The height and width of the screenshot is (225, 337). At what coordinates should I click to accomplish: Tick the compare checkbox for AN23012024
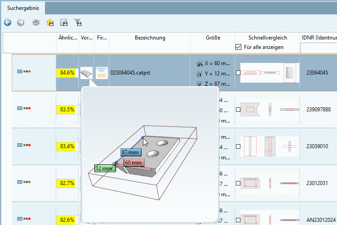pos(238,220)
